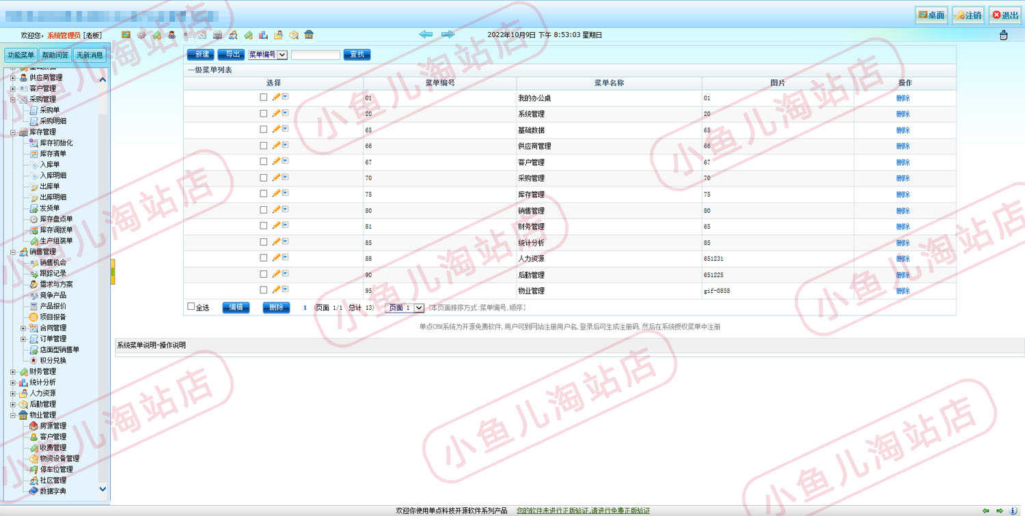
Task: Open the 桌面 button at top right
Action: tap(931, 15)
